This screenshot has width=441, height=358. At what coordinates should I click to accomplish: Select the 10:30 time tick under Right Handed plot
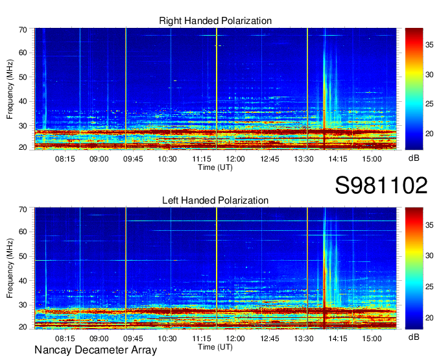click(x=167, y=159)
